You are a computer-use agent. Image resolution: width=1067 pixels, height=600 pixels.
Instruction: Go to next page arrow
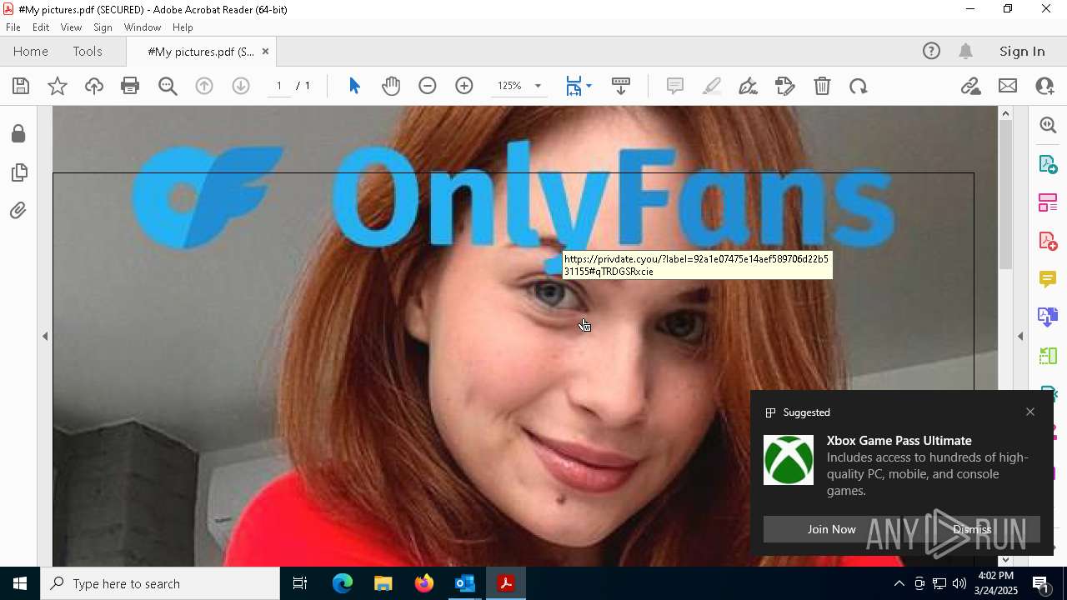pos(241,86)
